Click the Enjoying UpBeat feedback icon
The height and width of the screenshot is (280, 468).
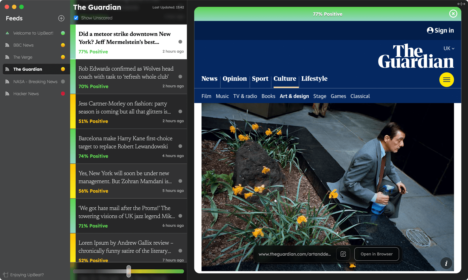(6, 275)
